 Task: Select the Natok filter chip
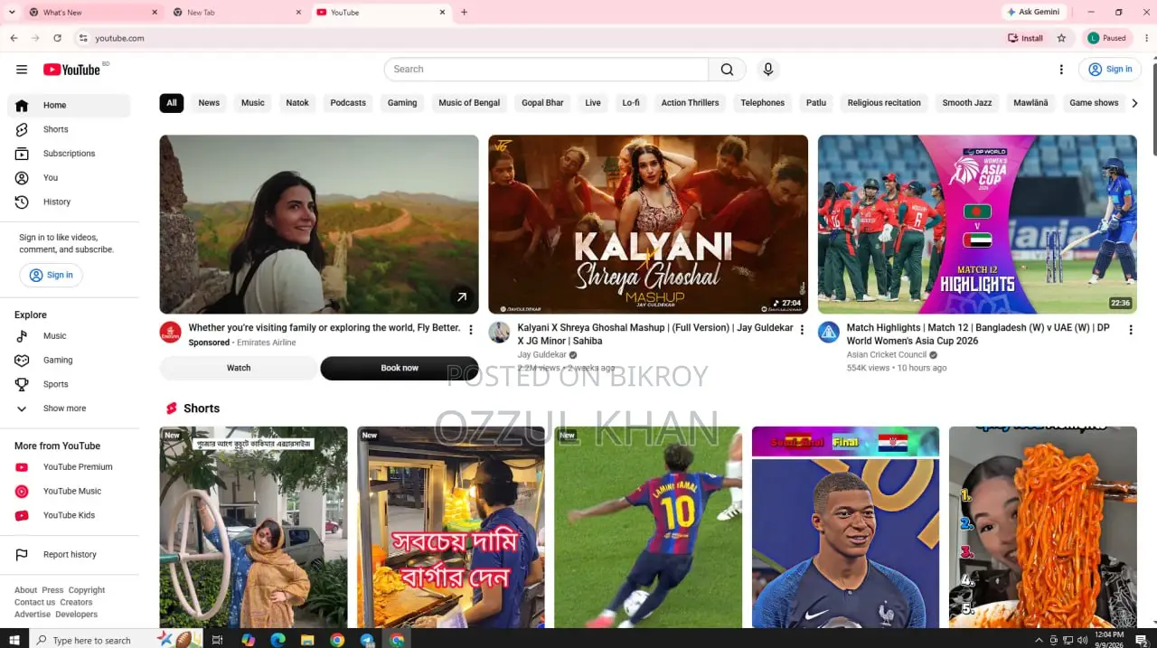[x=297, y=103]
